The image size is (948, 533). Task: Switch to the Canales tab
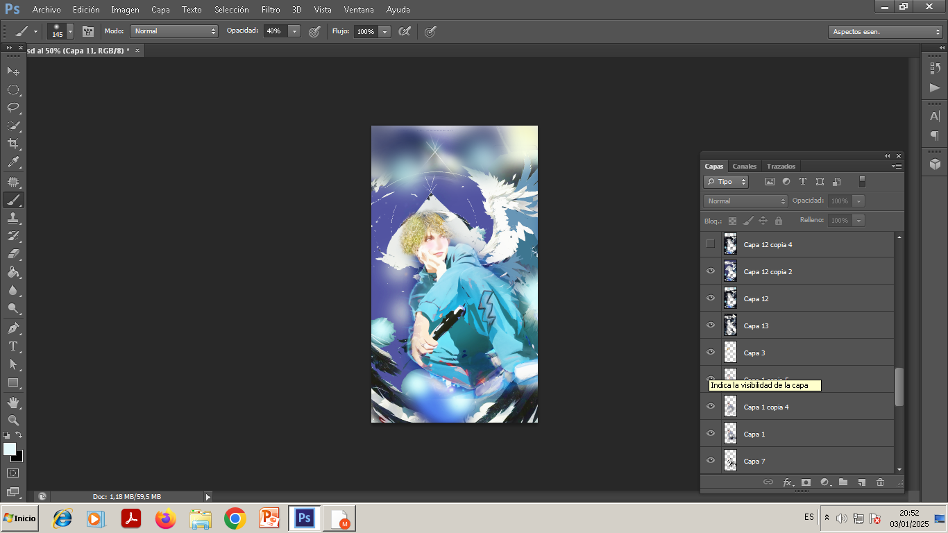(x=745, y=167)
